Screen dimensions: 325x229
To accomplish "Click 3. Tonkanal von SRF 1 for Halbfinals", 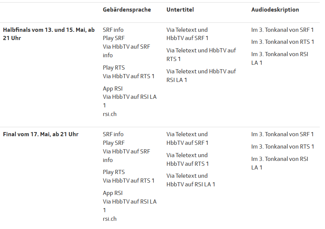I will click(x=282, y=30).
